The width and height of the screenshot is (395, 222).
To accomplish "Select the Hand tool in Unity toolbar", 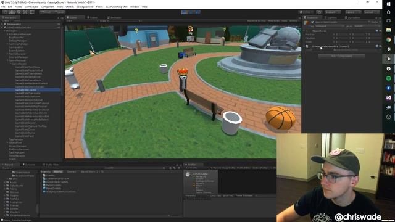I will [5, 12].
